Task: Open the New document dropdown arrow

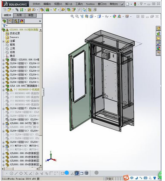Action: coord(131,4)
